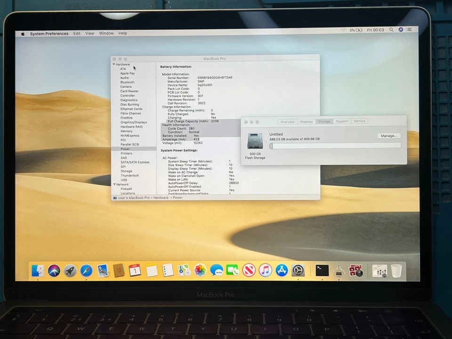Screen dimensions: 452x339
Task: Collapse the Hardware tree section
Action: (114, 65)
